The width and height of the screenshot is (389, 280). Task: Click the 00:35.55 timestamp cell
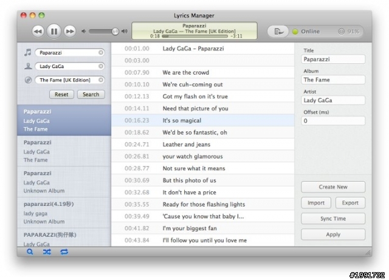tap(137, 204)
